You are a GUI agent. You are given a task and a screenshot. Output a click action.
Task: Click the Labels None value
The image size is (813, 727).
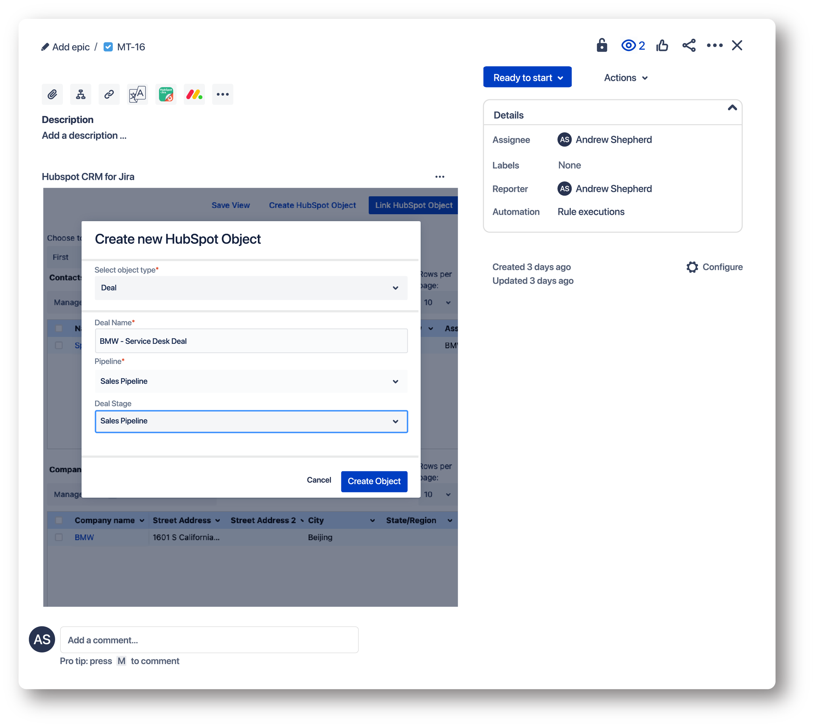coord(570,165)
